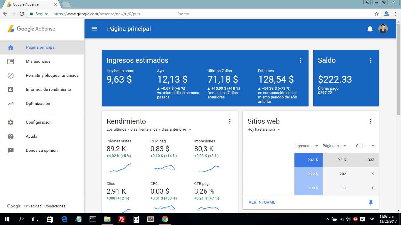The image size is (401, 225).
Task: Select Página principal in the sidebar
Action: (x=42, y=47)
